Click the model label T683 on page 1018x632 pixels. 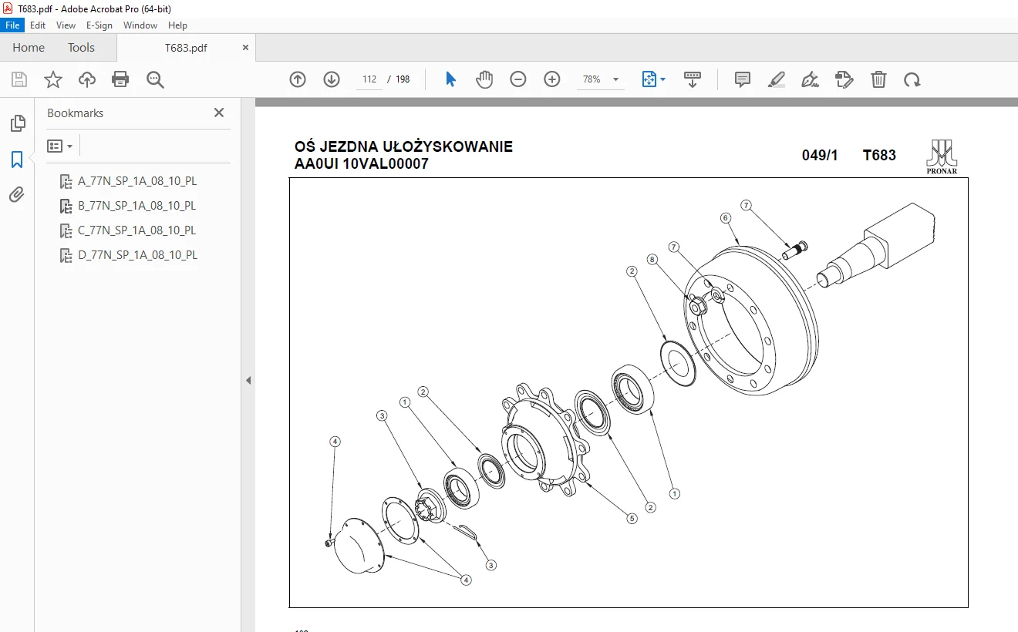point(879,156)
